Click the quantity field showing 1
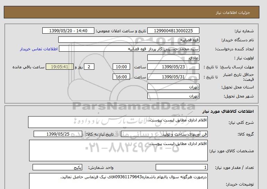 pyautogui.click(x=182, y=167)
